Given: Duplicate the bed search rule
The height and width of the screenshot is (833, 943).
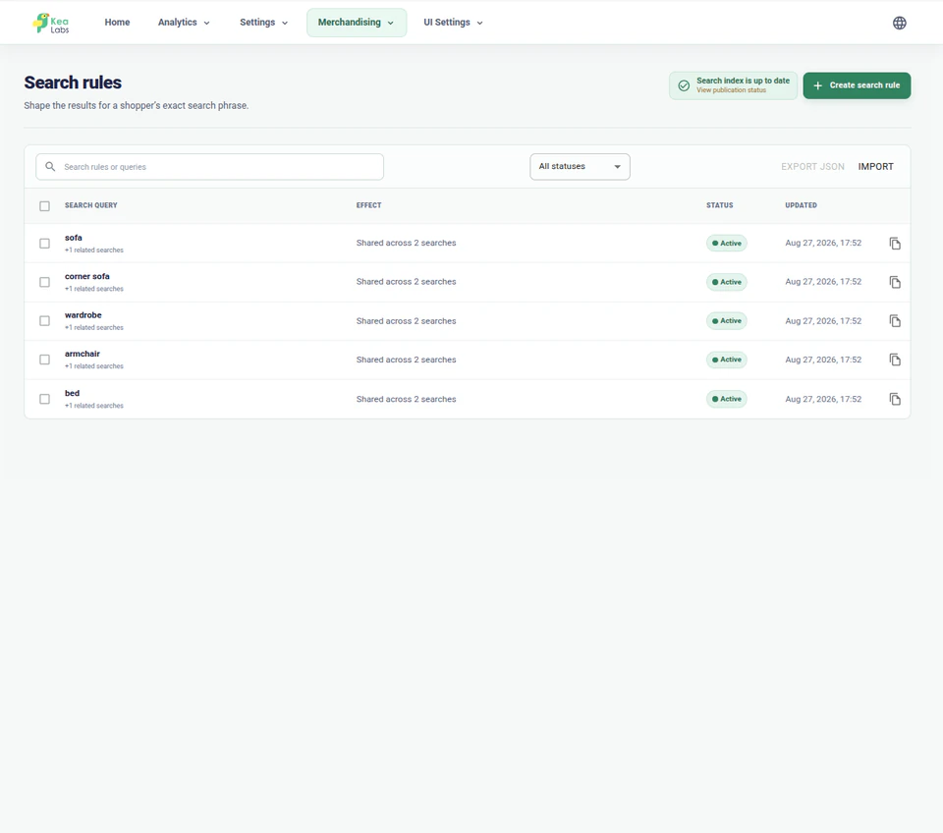Looking at the screenshot, I should (895, 399).
